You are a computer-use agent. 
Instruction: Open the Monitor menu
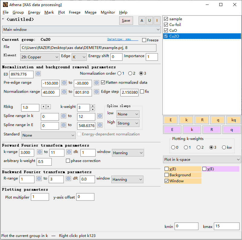tap(108, 12)
